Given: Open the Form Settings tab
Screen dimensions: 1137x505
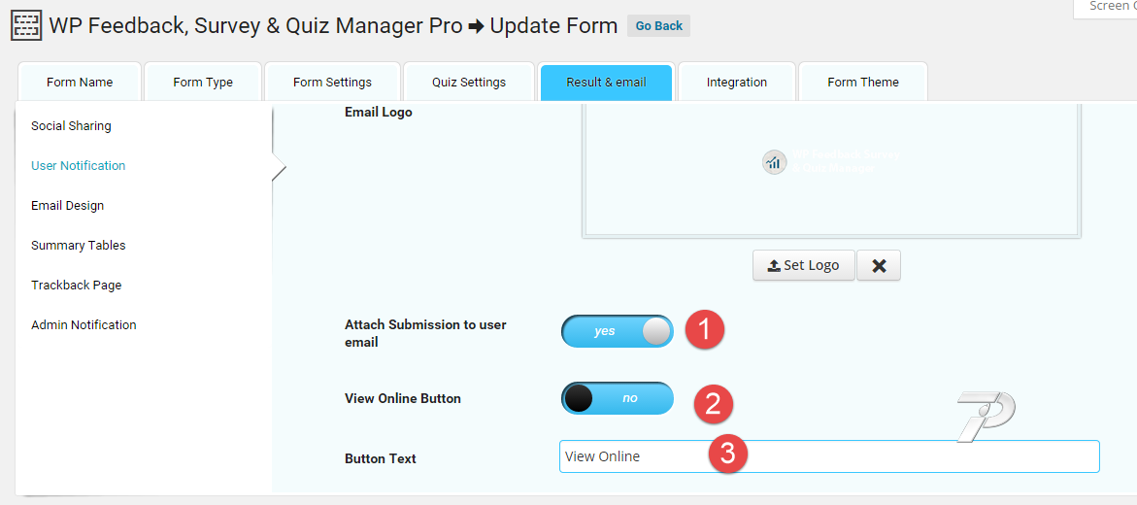Looking at the screenshot, I should pyautogui.click(x=332, y=83).
